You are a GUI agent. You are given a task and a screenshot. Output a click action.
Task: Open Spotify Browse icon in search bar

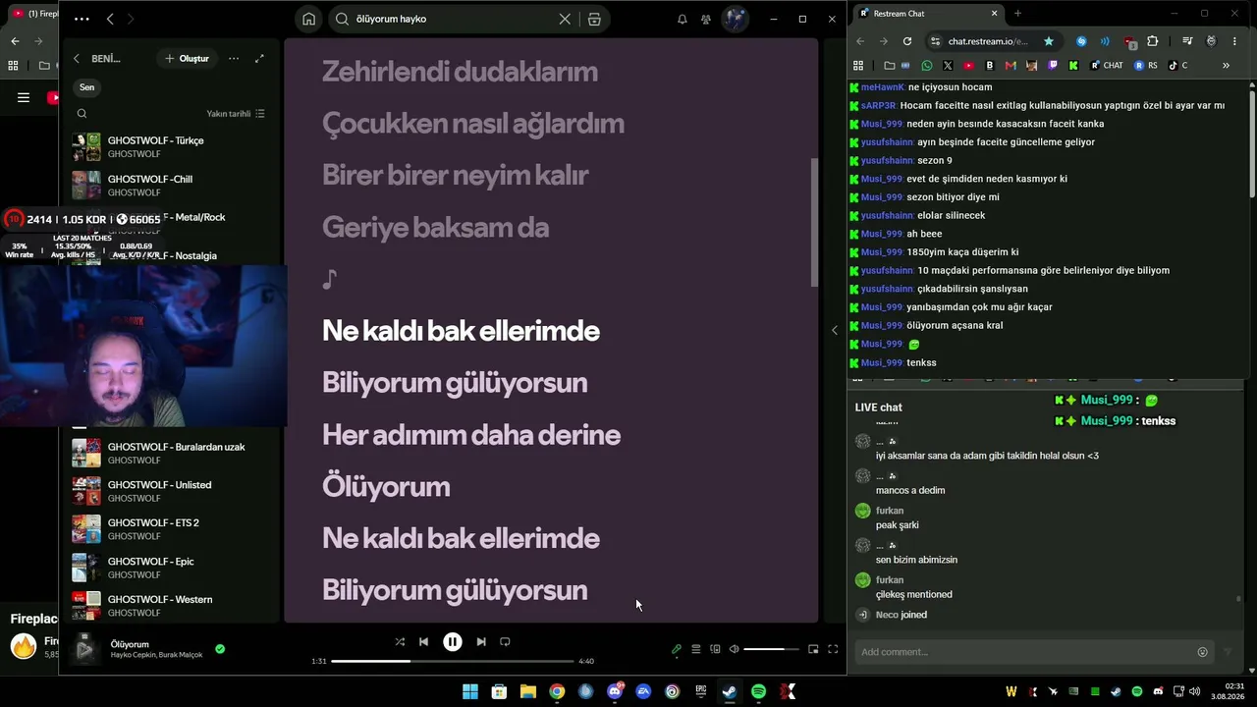[x=594, y=19]
